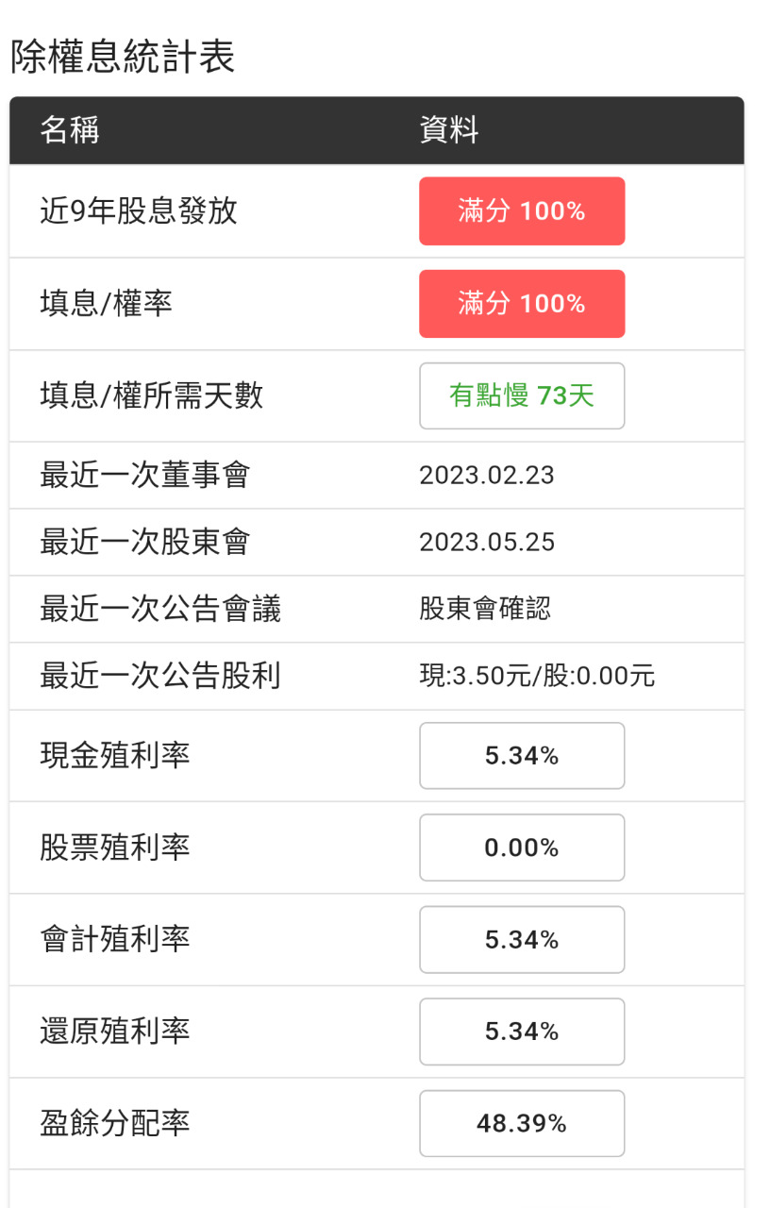Click the red 滿分 100% badge for 近9年股息發放

point(522,210)
